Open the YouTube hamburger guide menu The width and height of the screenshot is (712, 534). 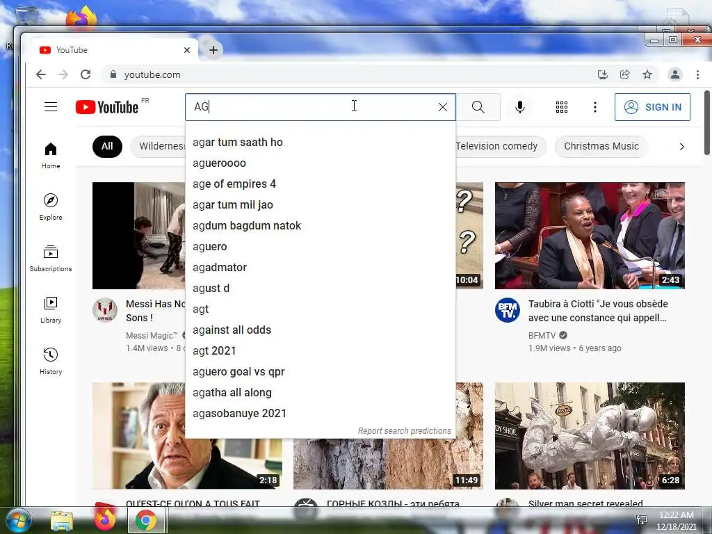50,107
